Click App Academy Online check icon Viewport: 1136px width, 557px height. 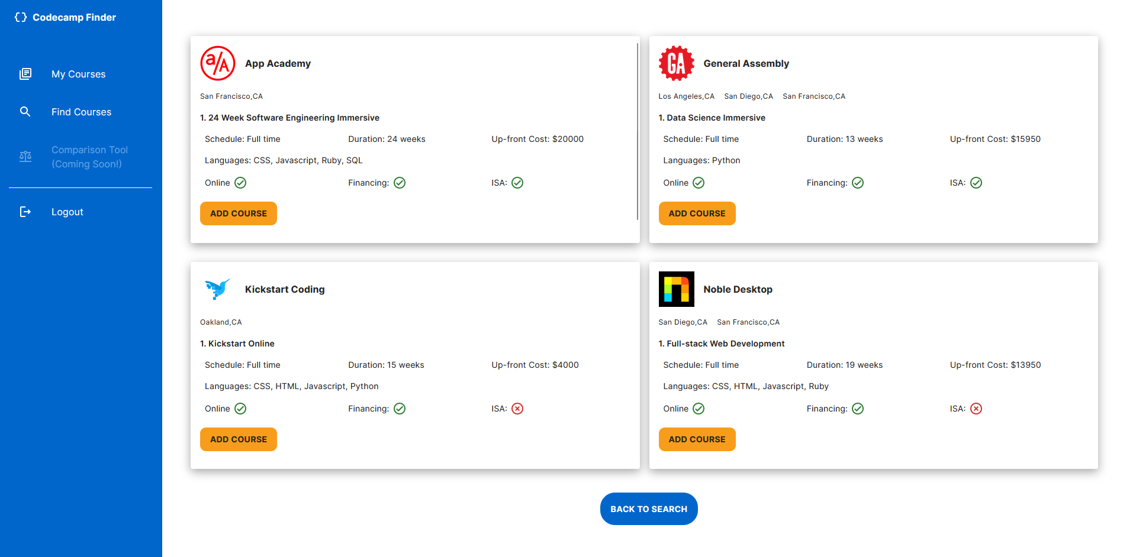click(x=240, y=183)
